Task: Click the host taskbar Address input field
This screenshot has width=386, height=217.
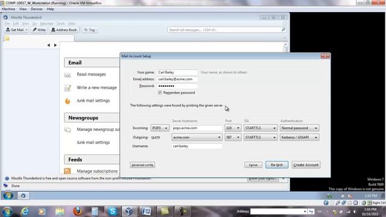Action: 277,212
